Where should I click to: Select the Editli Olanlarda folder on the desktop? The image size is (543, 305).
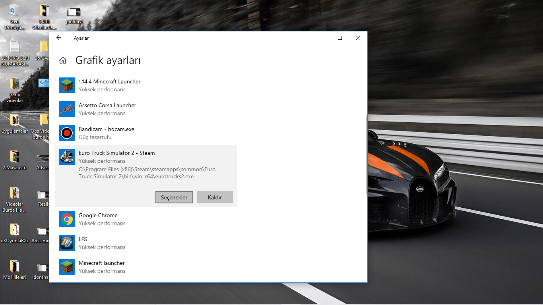tap(44, 17)
